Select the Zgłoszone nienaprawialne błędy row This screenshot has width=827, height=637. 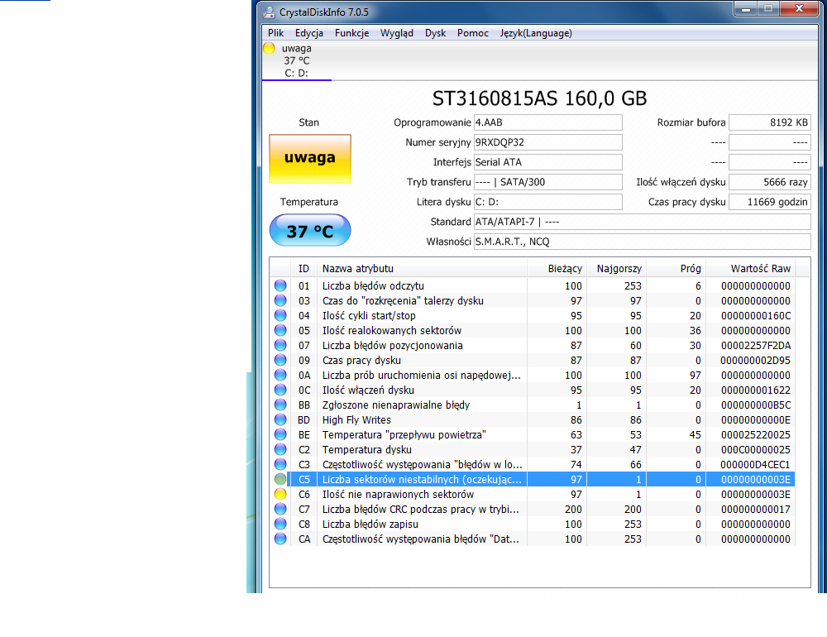533,405
